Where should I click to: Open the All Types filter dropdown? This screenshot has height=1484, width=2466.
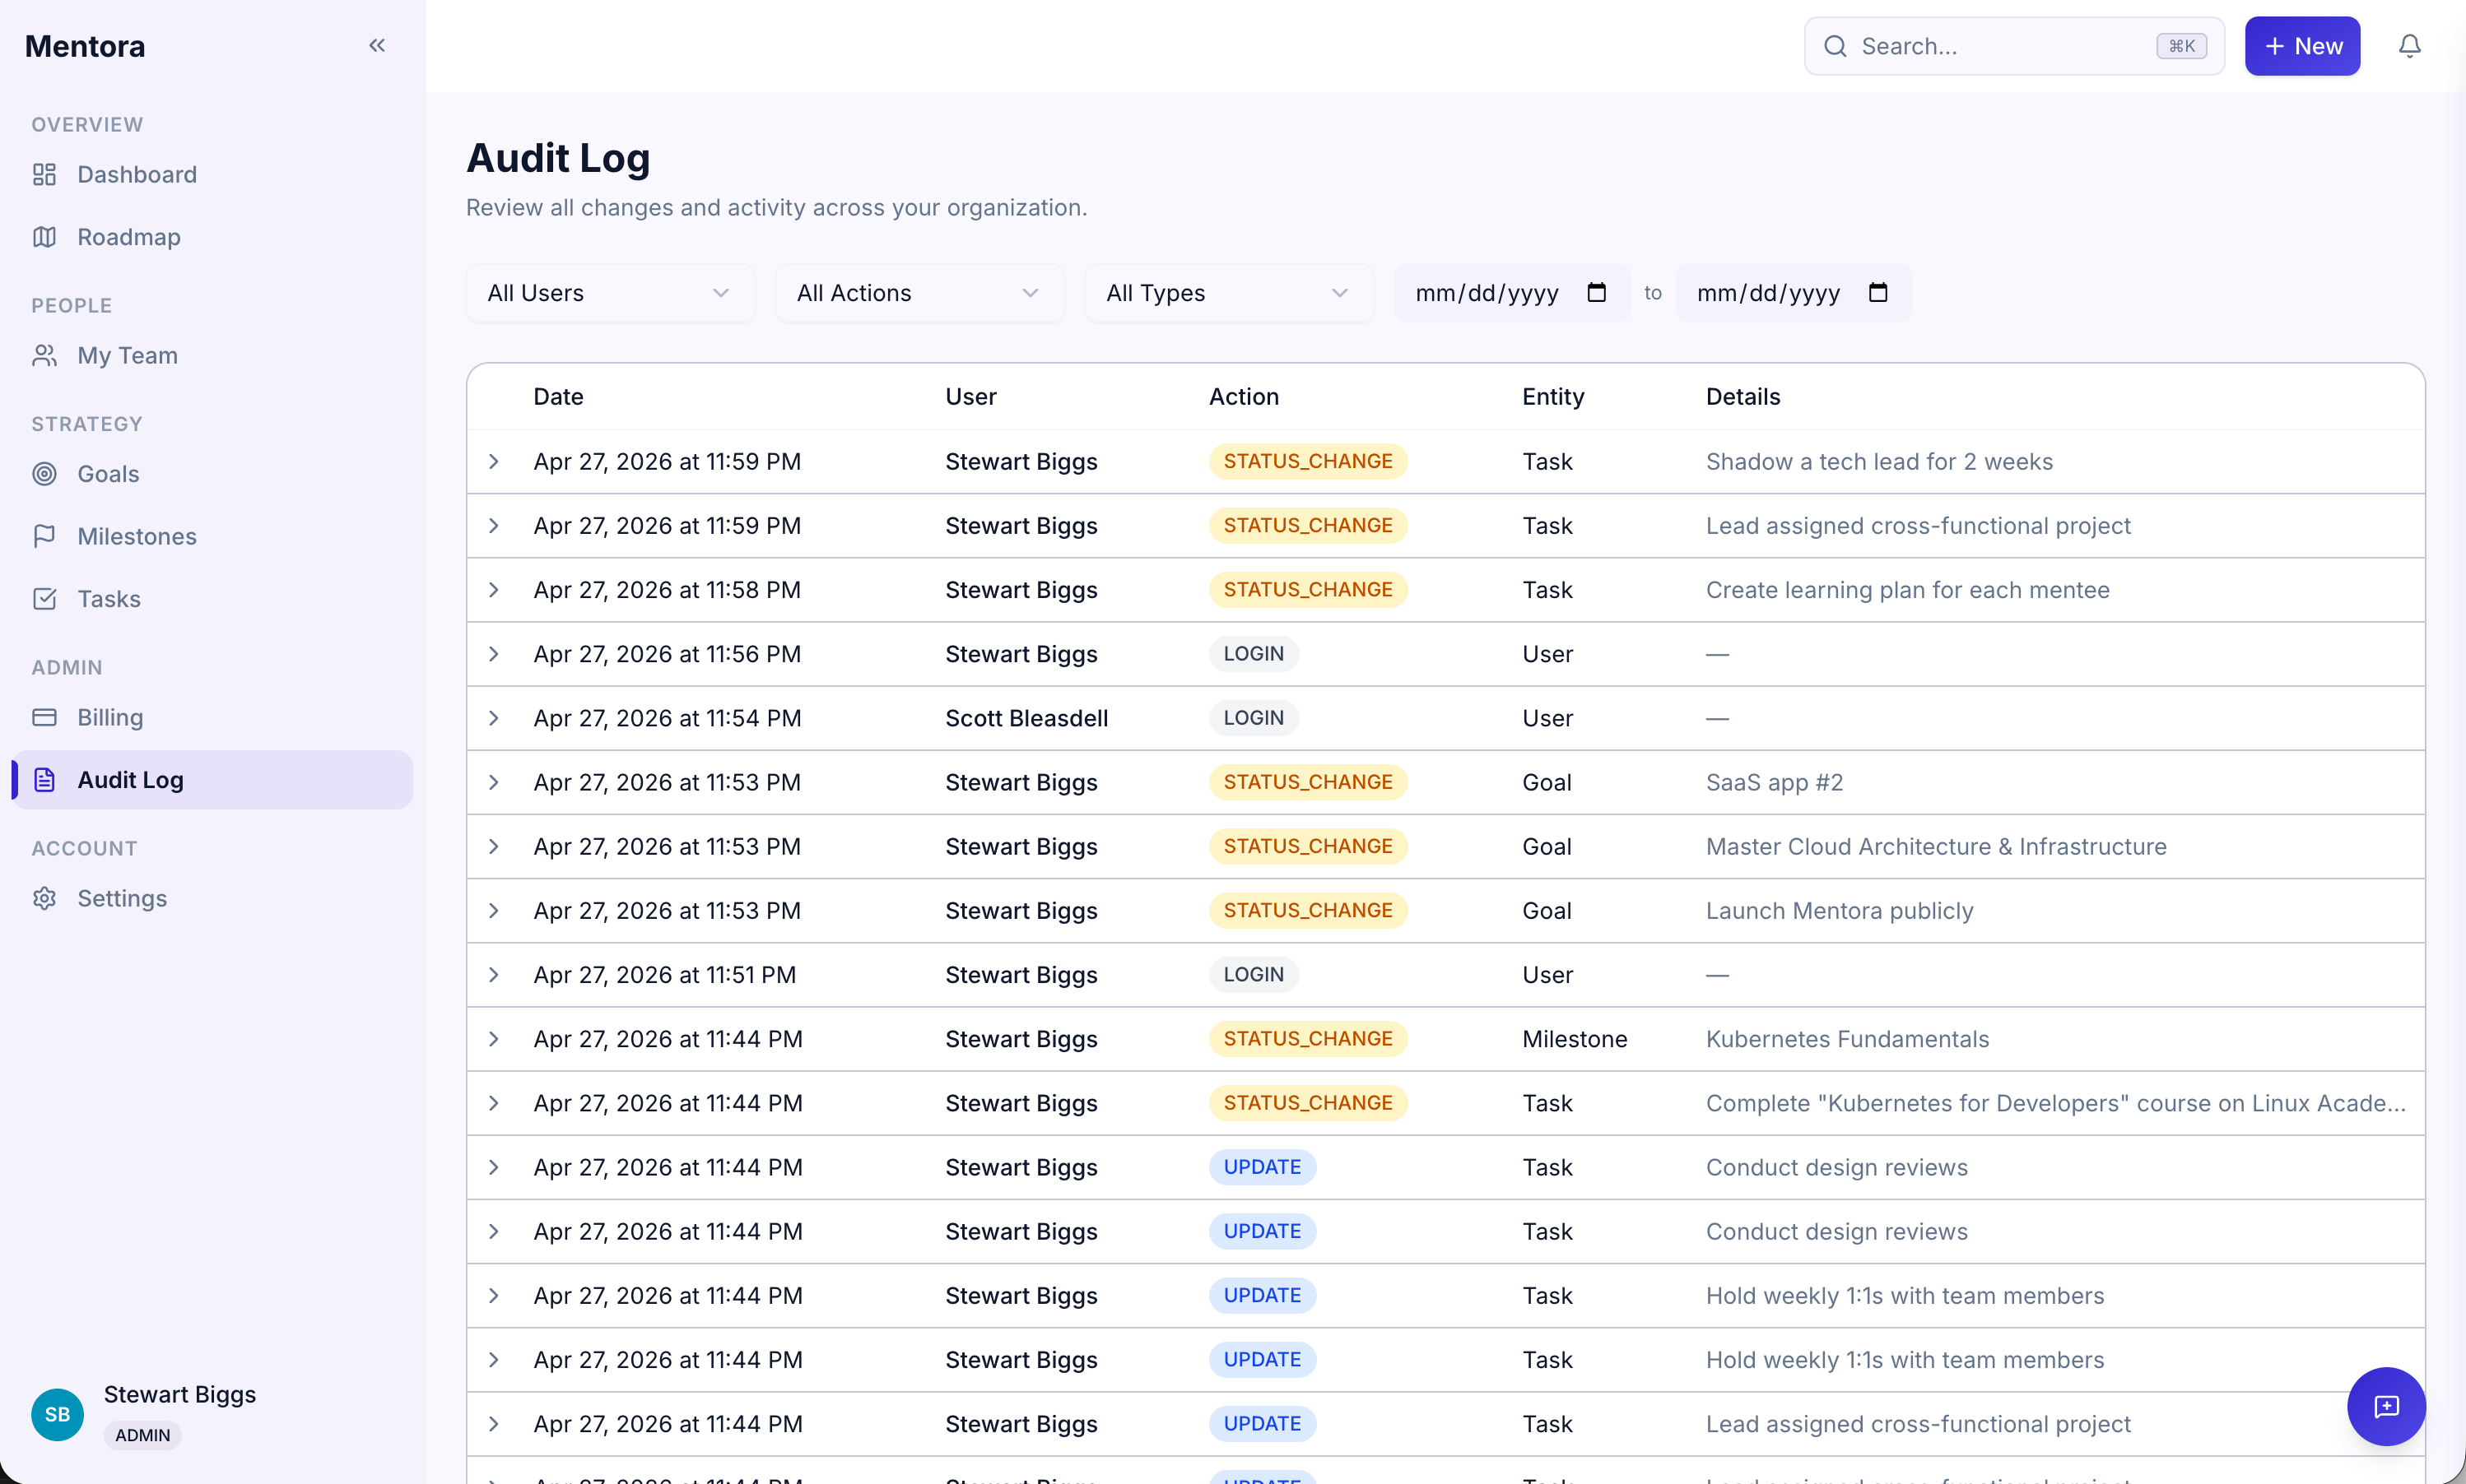coord(1229,293)
